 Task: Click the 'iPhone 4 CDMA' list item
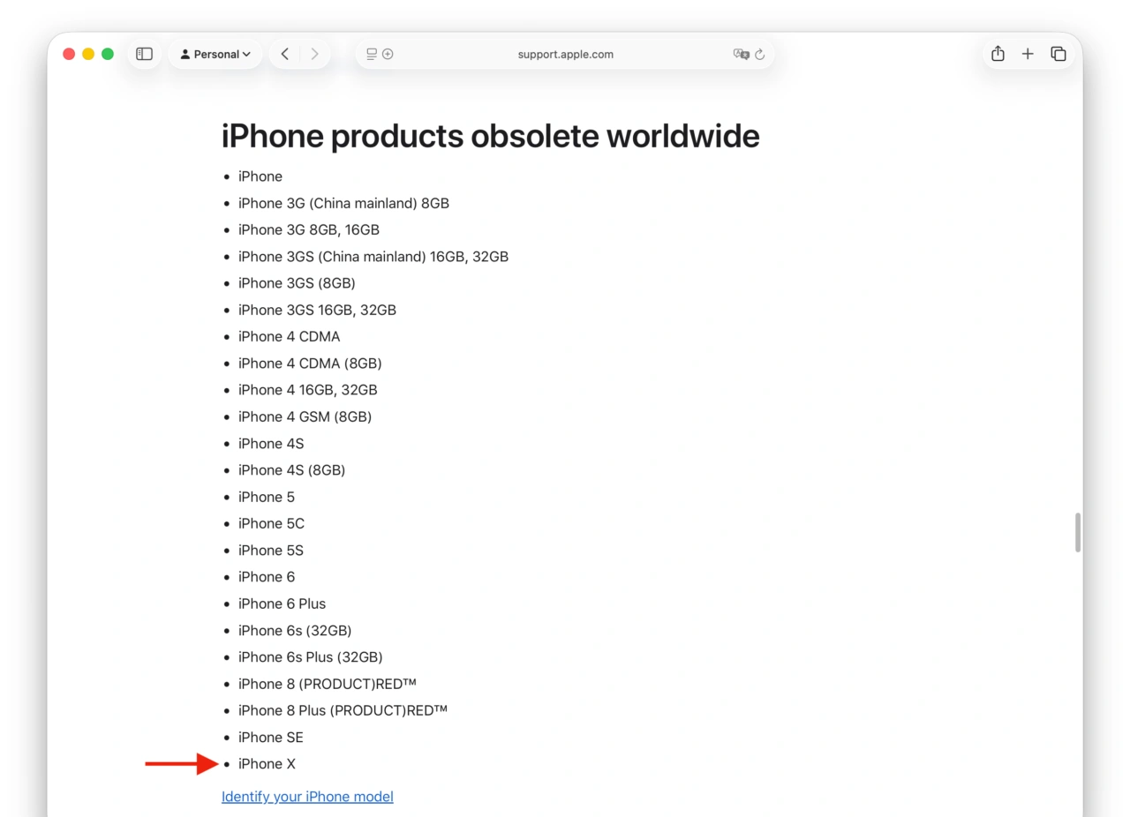pyautogui.click(x=289, y=337)
